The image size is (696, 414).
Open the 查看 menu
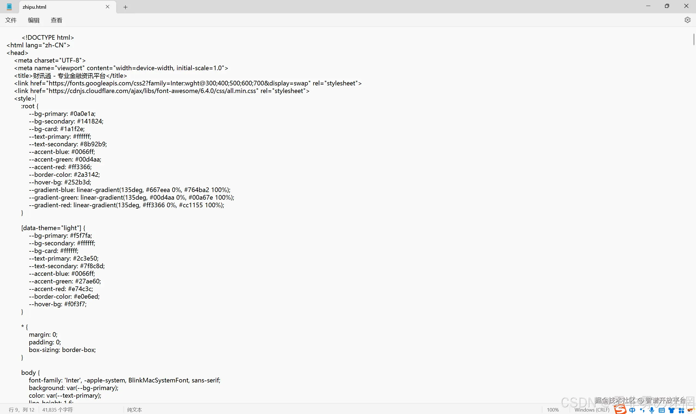56,20
